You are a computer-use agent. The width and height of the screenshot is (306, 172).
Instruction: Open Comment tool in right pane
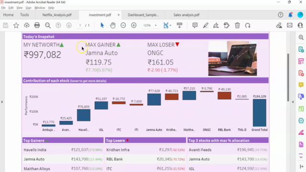click(301, 85)
